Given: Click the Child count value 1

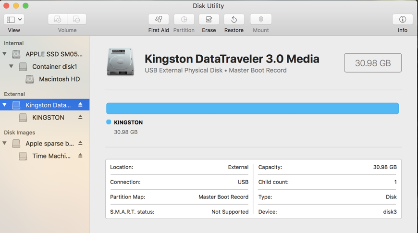Looking at the screenshot, I should [395, 182].
